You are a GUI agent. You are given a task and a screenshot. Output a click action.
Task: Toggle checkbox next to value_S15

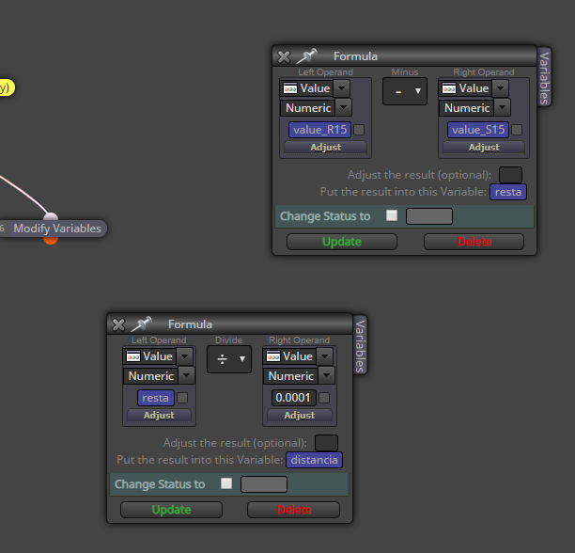pos(517,130)
